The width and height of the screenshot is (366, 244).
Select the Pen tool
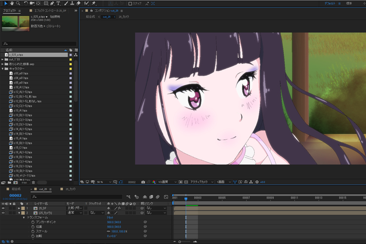[x=51, y=3]
